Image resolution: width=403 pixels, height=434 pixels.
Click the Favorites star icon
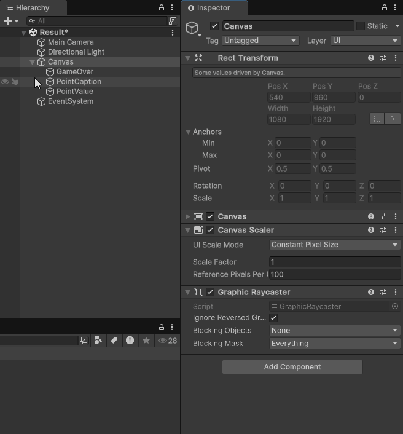pyautogui.click(x=146, y=341)
